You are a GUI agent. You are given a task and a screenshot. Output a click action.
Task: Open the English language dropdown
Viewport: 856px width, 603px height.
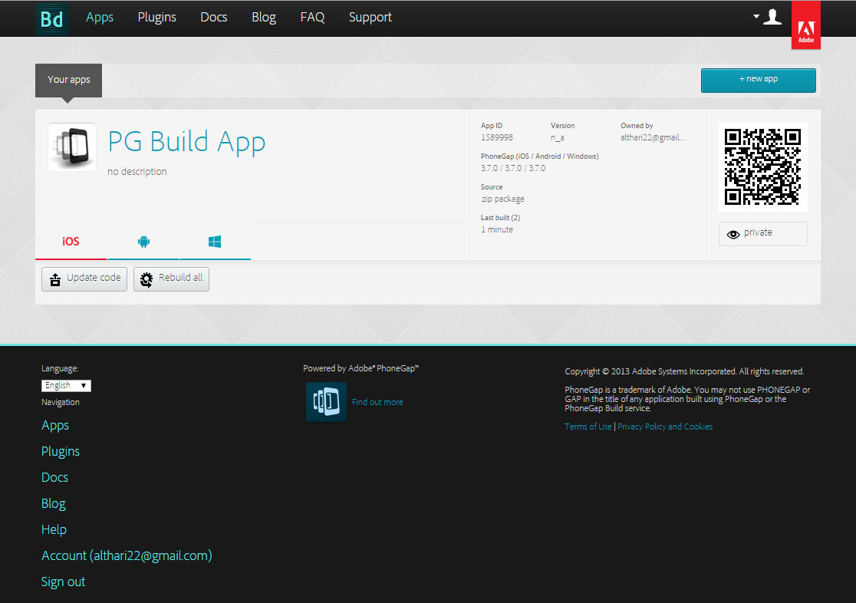[66, 386]
